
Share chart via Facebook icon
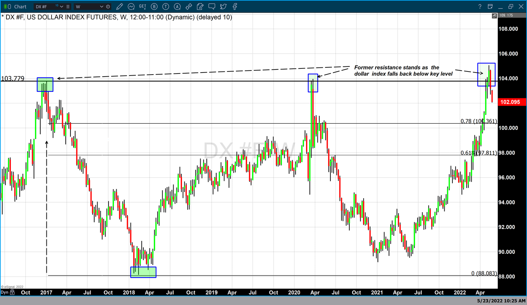[x=235, y=6]
